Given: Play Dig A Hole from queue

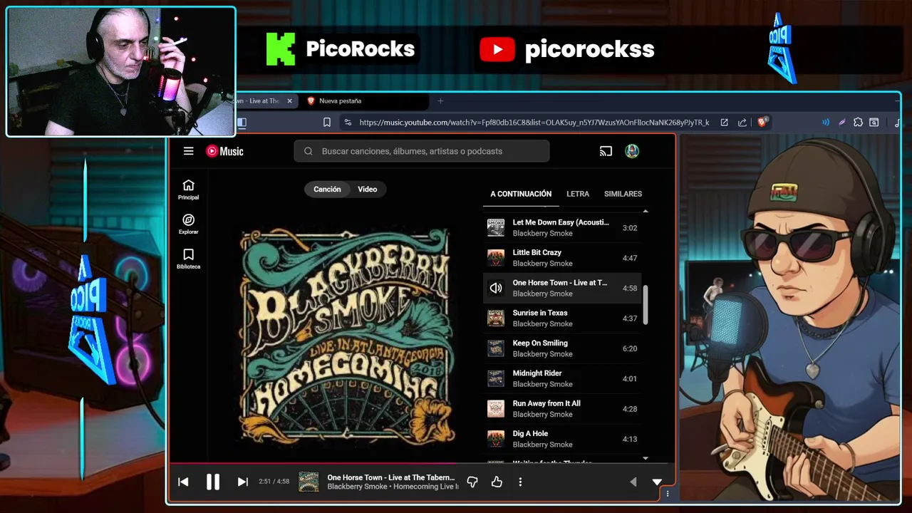Looking at the screenshot, I should pos(562,439).
